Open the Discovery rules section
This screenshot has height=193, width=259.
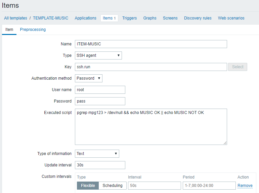tap(198, 18)
